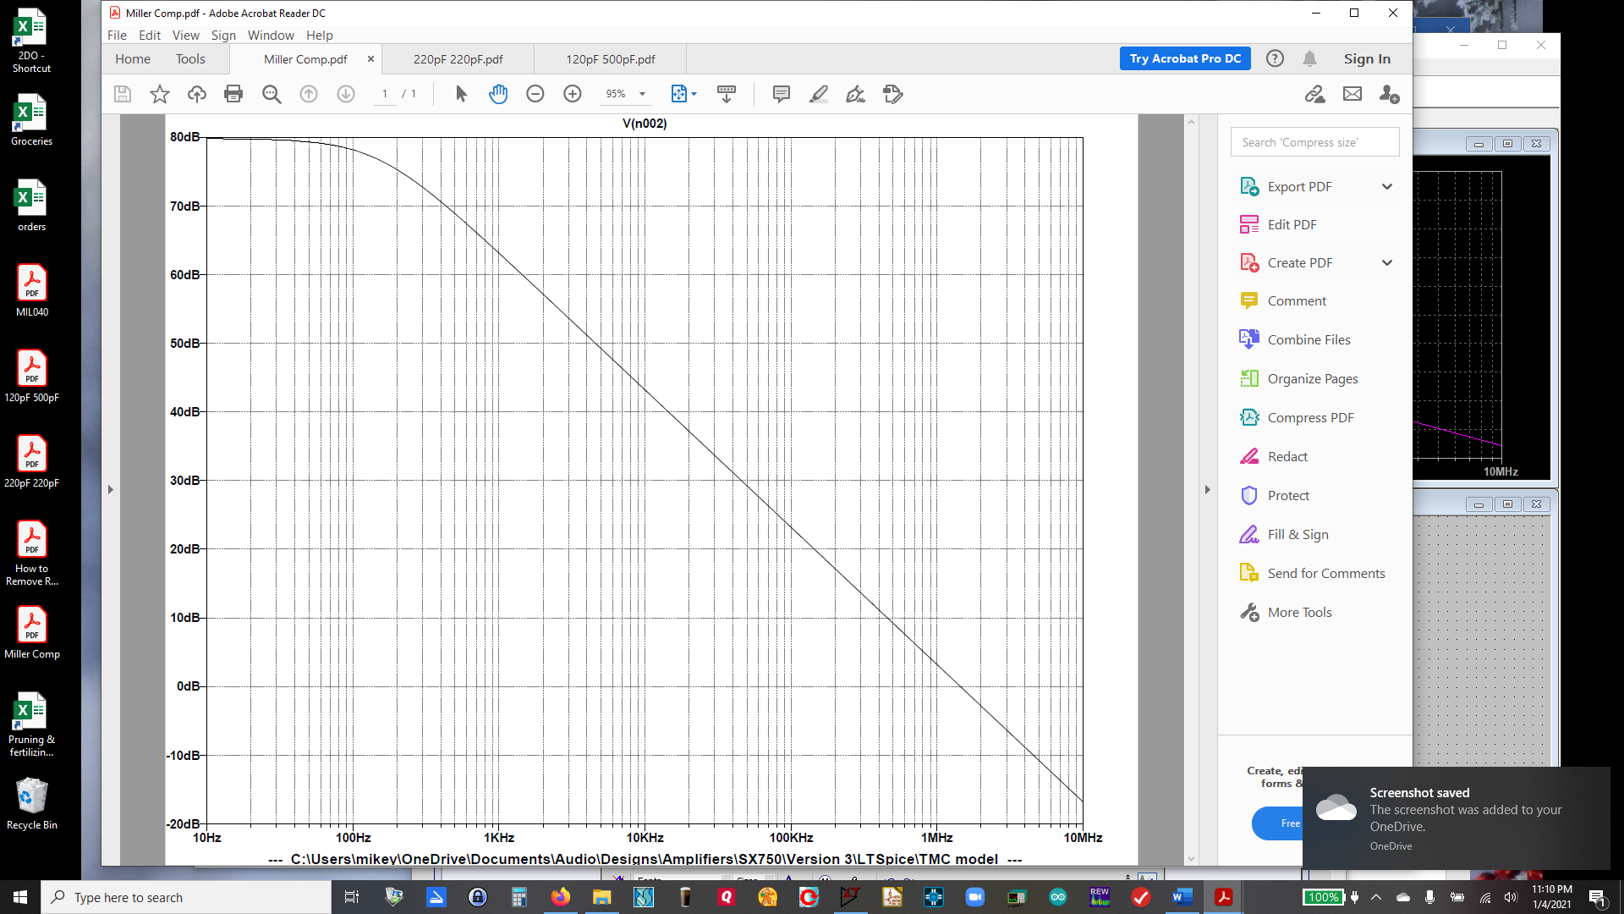Open the Help menu

pos(320,35)
